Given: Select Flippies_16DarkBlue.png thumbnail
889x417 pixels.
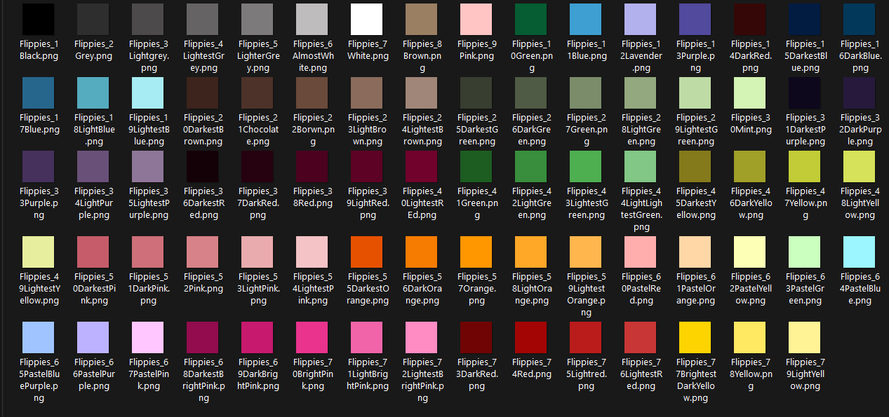Looking at the screenshot, I should [x=860, y=19].
